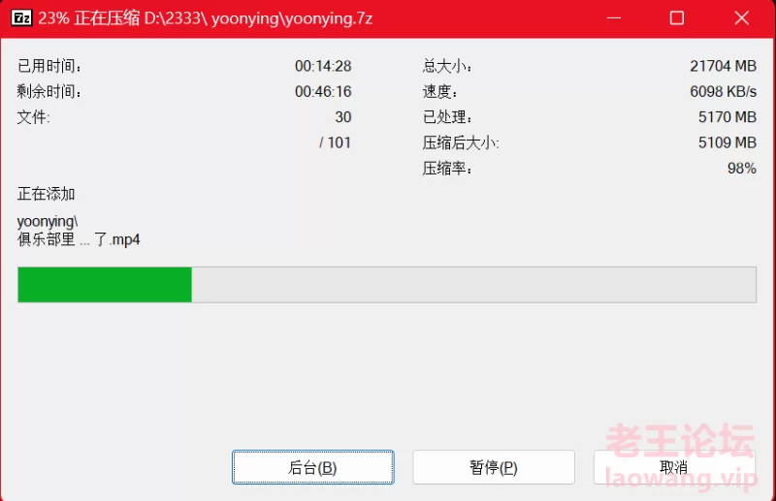Click the total files value / 101
Viewport: 776px width, 501px height.
[x=335, y=142]
